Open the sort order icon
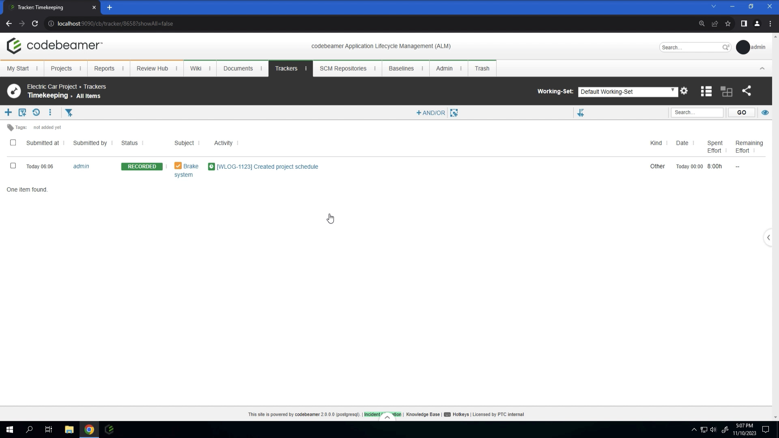Screen dimensions: 779x438 click(581, 113)
